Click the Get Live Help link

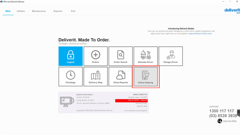[x=230, y=121]
